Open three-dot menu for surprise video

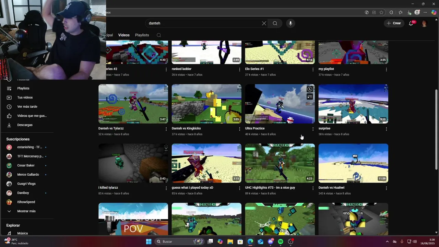[386, 129]
